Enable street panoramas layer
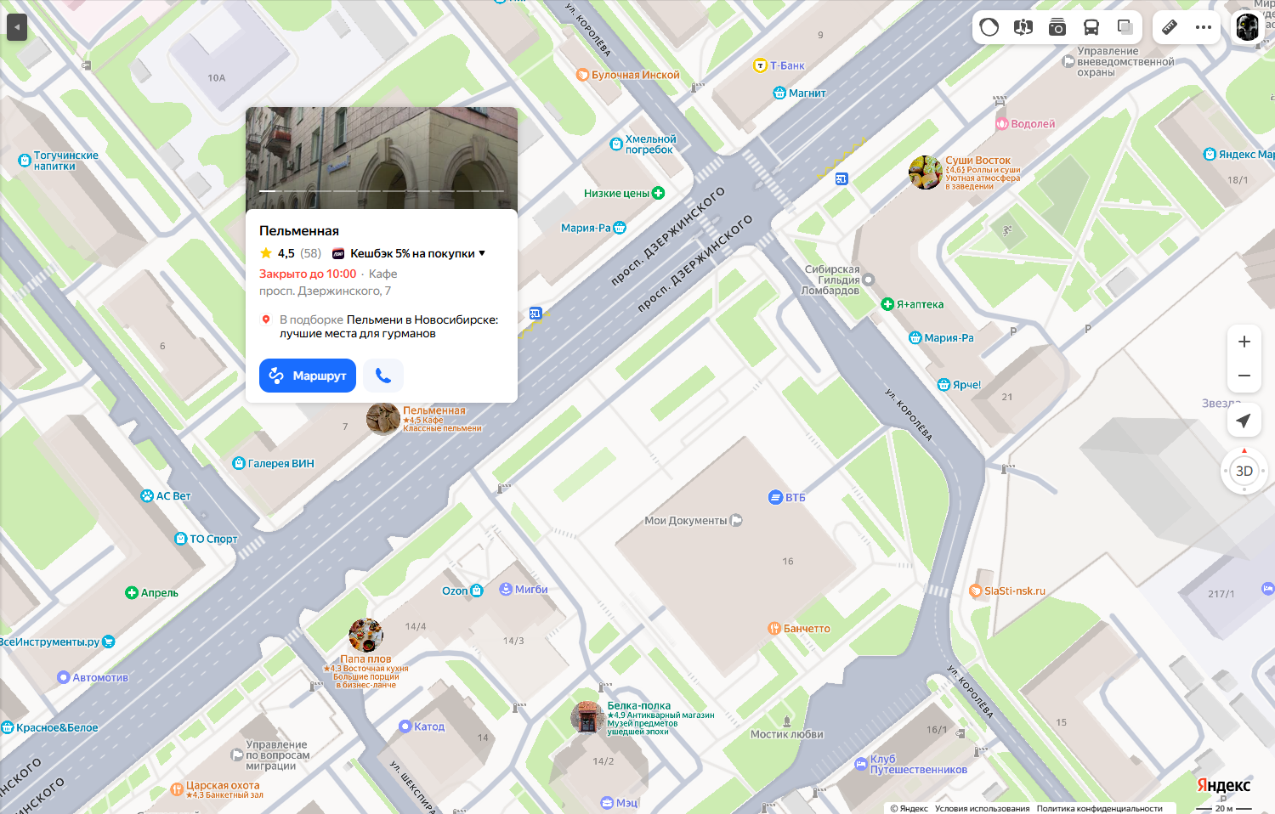Screen dimensions: 1275x814 [x=1023, y=27]
